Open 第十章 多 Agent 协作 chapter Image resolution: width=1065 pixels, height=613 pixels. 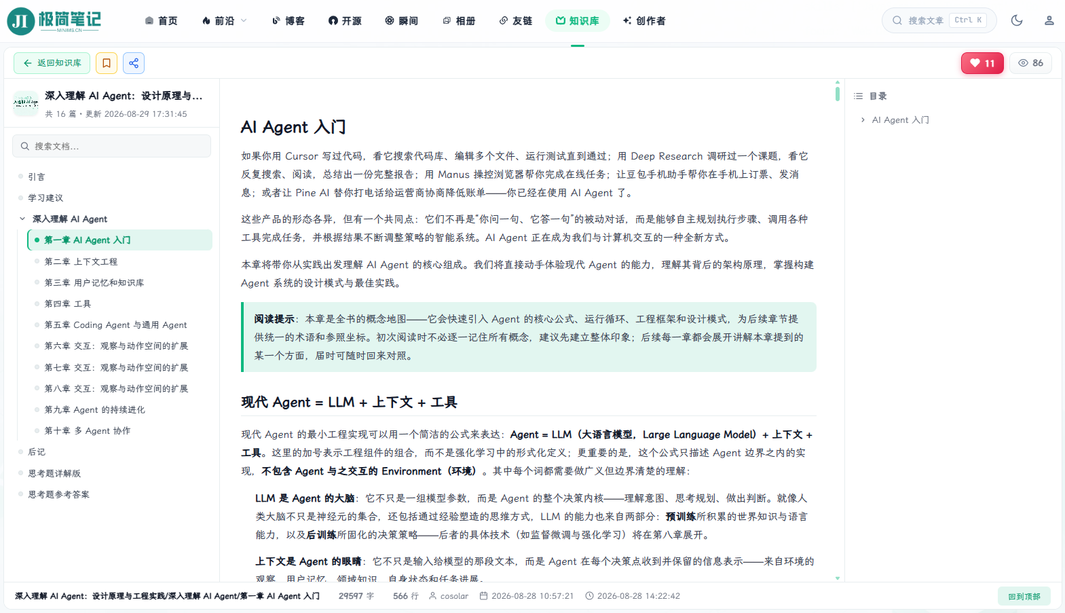click(x=88, y=430)
